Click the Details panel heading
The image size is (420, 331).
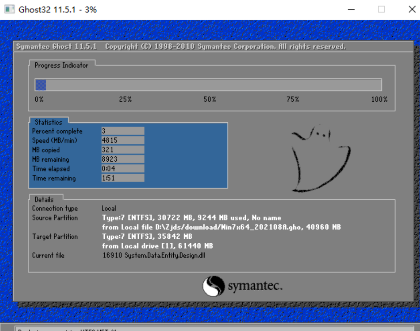(x=44, y=199)
